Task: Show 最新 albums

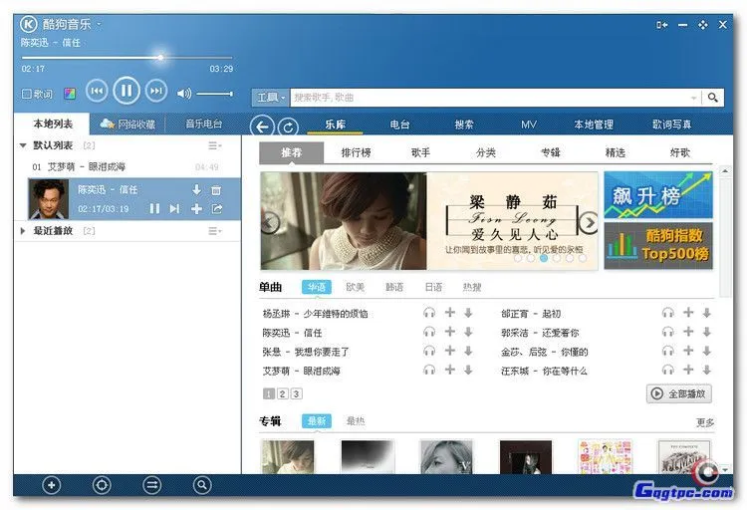Action: click(317, 421)
